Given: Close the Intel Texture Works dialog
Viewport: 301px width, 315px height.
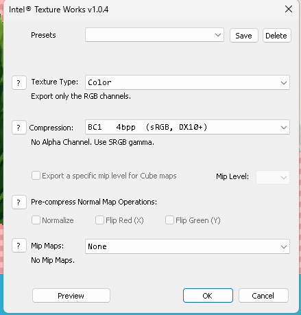Looking at the screenshot, I should point(289,9).
